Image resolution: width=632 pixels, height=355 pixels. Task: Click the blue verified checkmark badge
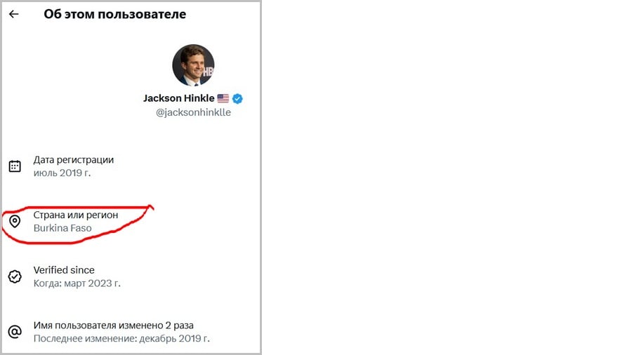click(237, 99)
